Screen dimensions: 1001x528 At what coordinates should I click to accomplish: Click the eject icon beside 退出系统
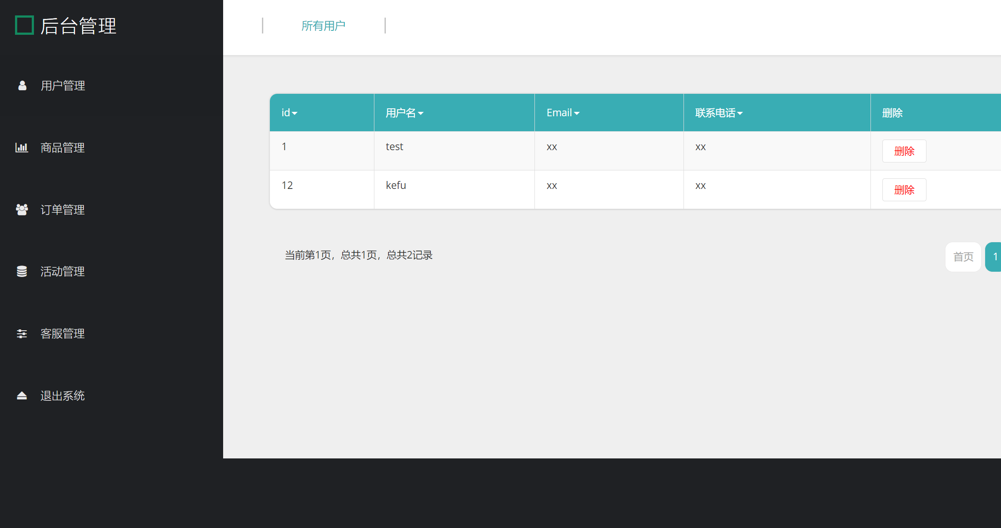coord(22,395)
